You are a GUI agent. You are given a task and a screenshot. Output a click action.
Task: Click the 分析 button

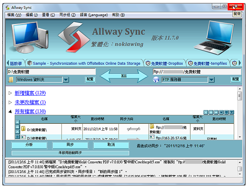[29, 145]
